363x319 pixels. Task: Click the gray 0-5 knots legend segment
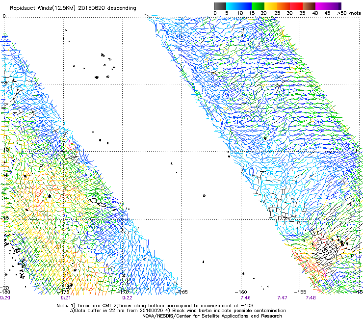pos(220,6)
